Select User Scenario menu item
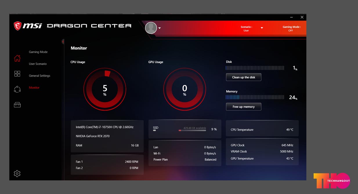 point(38,64)
